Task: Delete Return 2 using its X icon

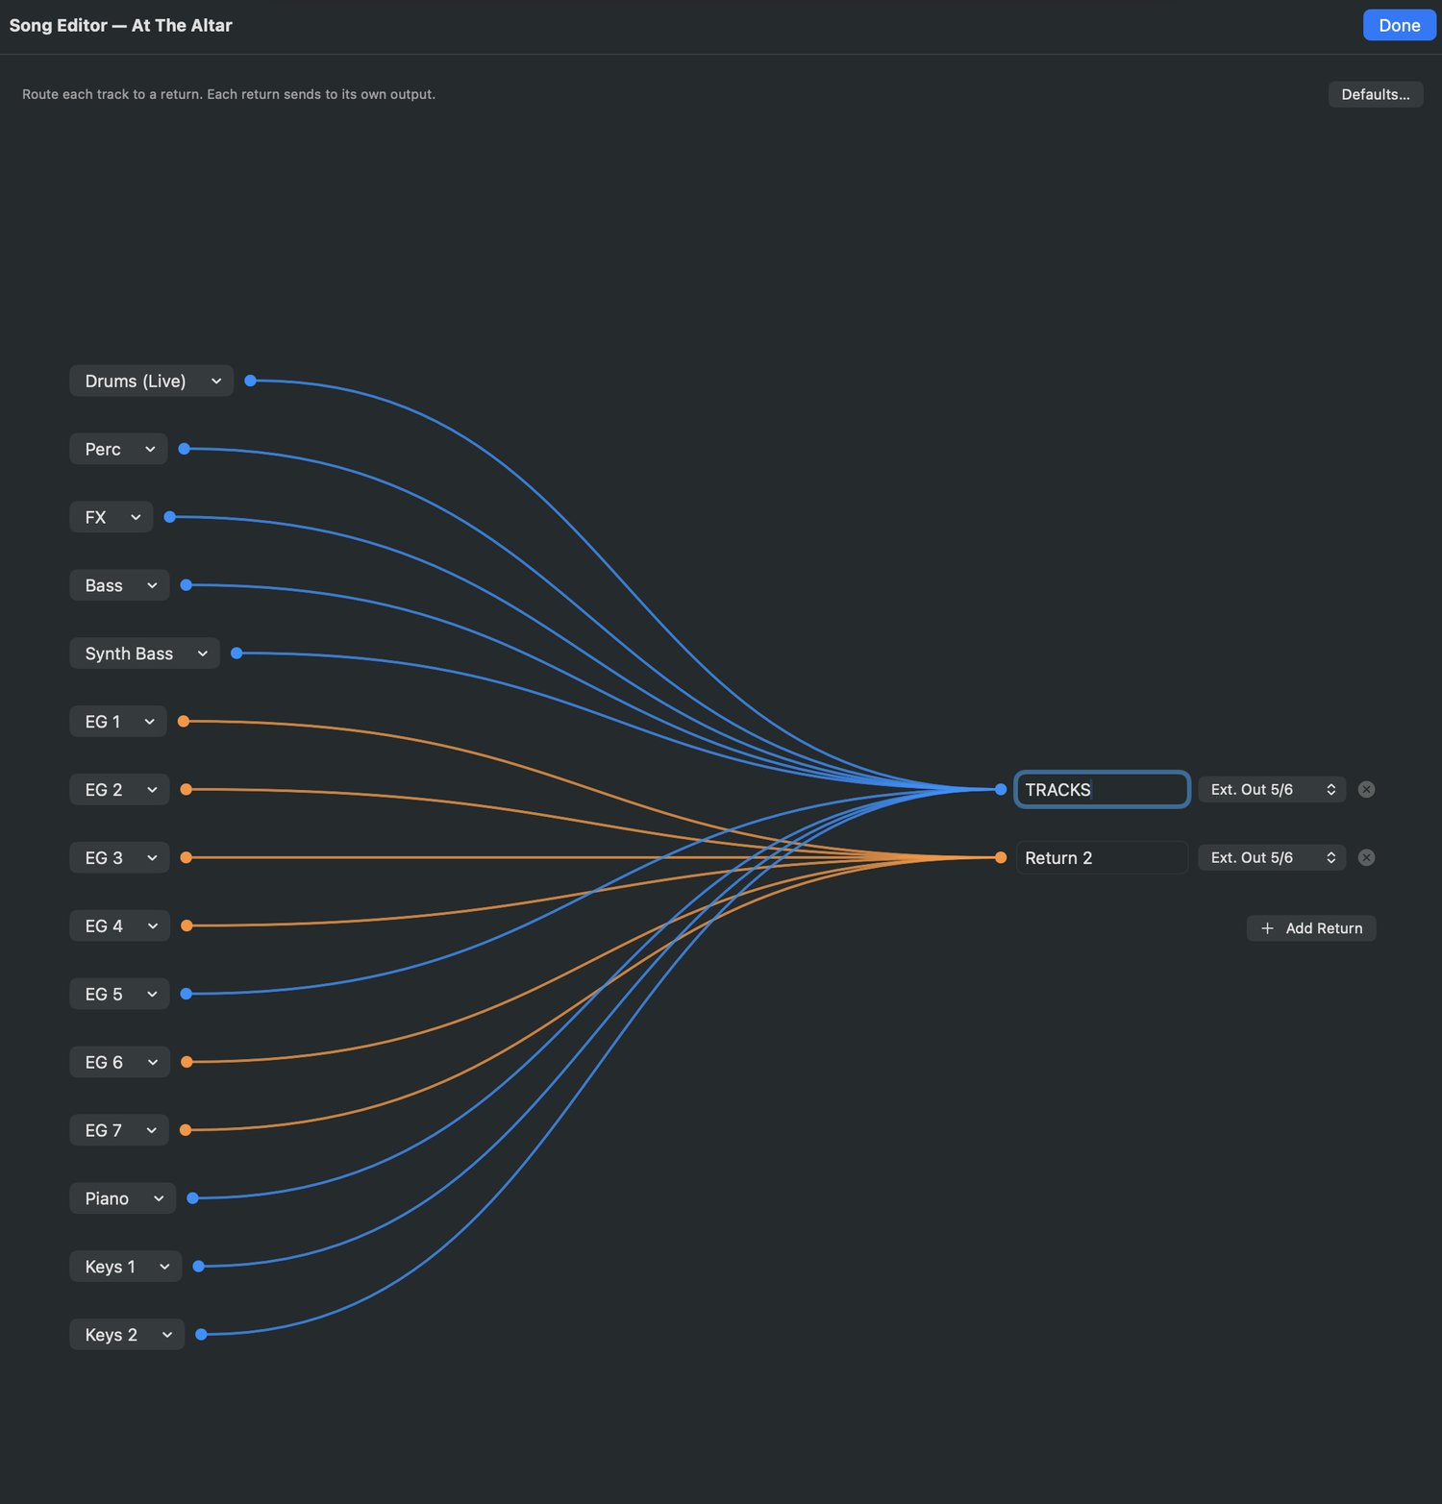Action: coord(1366,857)
